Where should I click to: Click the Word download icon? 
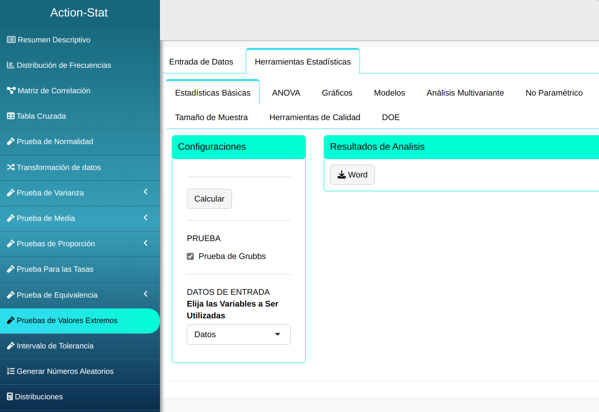click(x=342, y=175)
